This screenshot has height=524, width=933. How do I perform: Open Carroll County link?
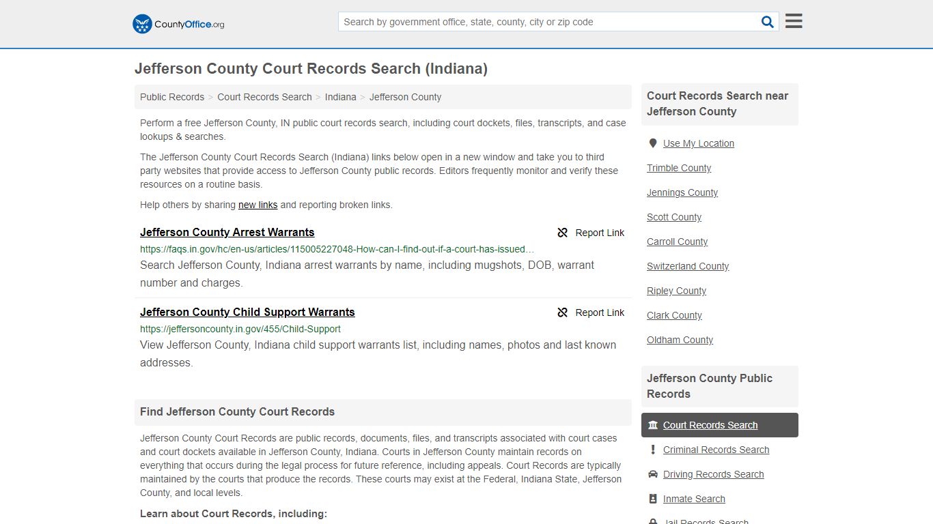[x=677, y=242]
